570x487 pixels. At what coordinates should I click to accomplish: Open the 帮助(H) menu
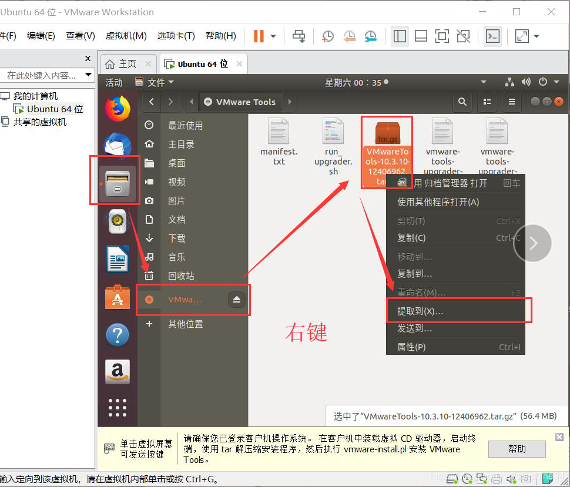click(x=221, y=36)
